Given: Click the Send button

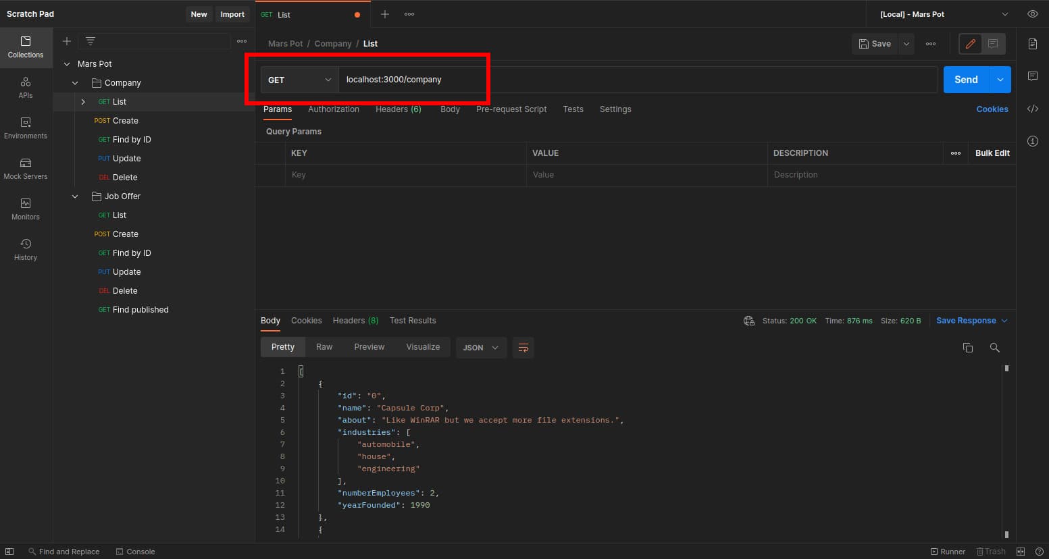Looking at the screenshot, I should point(965,79).
